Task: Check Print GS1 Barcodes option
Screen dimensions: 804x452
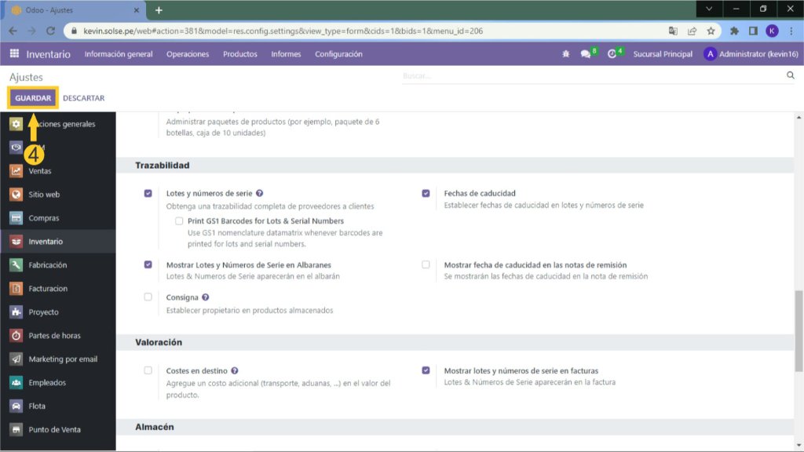Action: pos(179,221)
